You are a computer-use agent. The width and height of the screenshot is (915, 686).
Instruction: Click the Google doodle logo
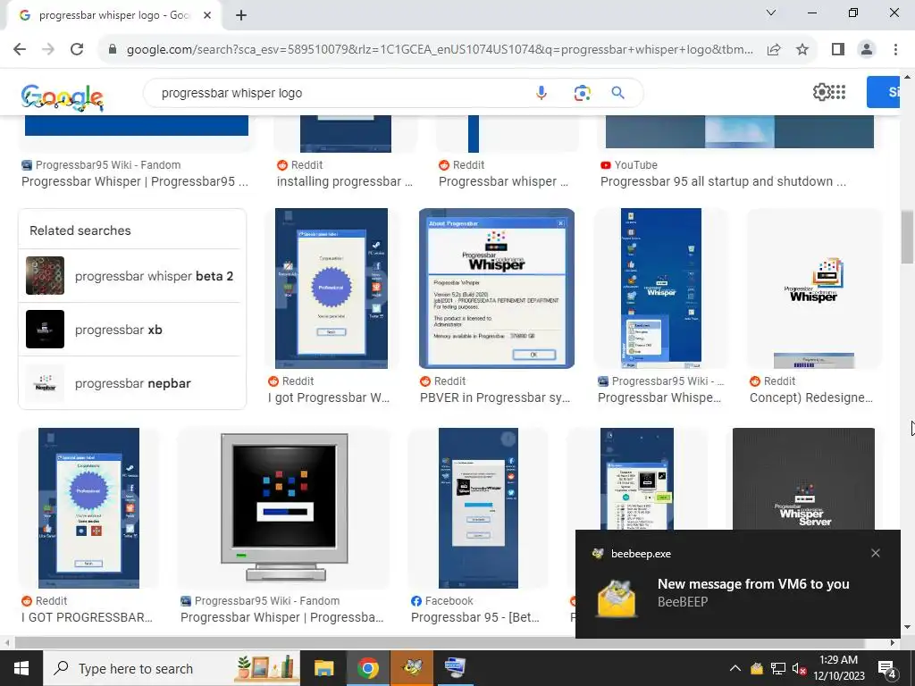[63, 96]
